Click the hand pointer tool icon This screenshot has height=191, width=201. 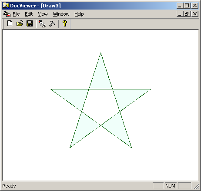42,24
